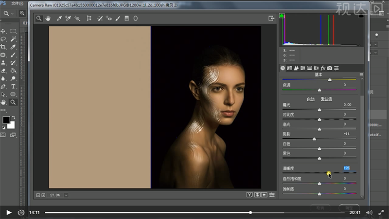This screenshot has width=389, height=219.
Task: Toggle video volume speaker
Action: pos(369,213)
